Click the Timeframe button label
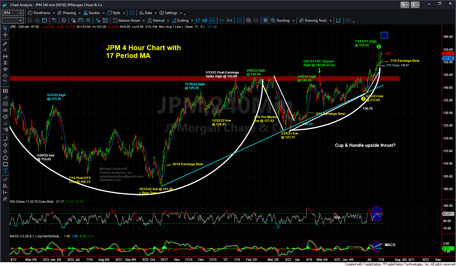The height and width of the screenshot is (266, 456). [42, 13]
